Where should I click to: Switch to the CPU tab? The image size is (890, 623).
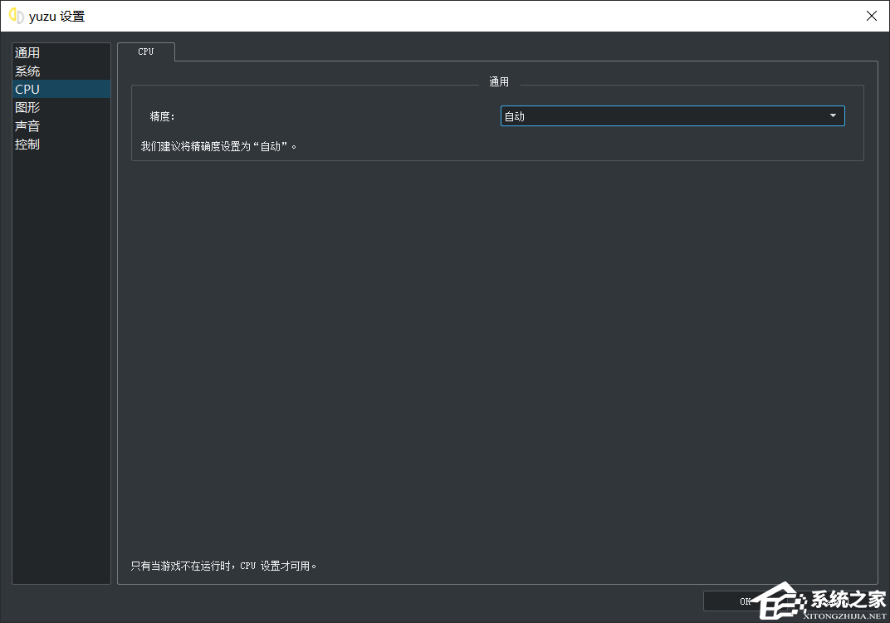pyautogui.click(x=146, y=52)
